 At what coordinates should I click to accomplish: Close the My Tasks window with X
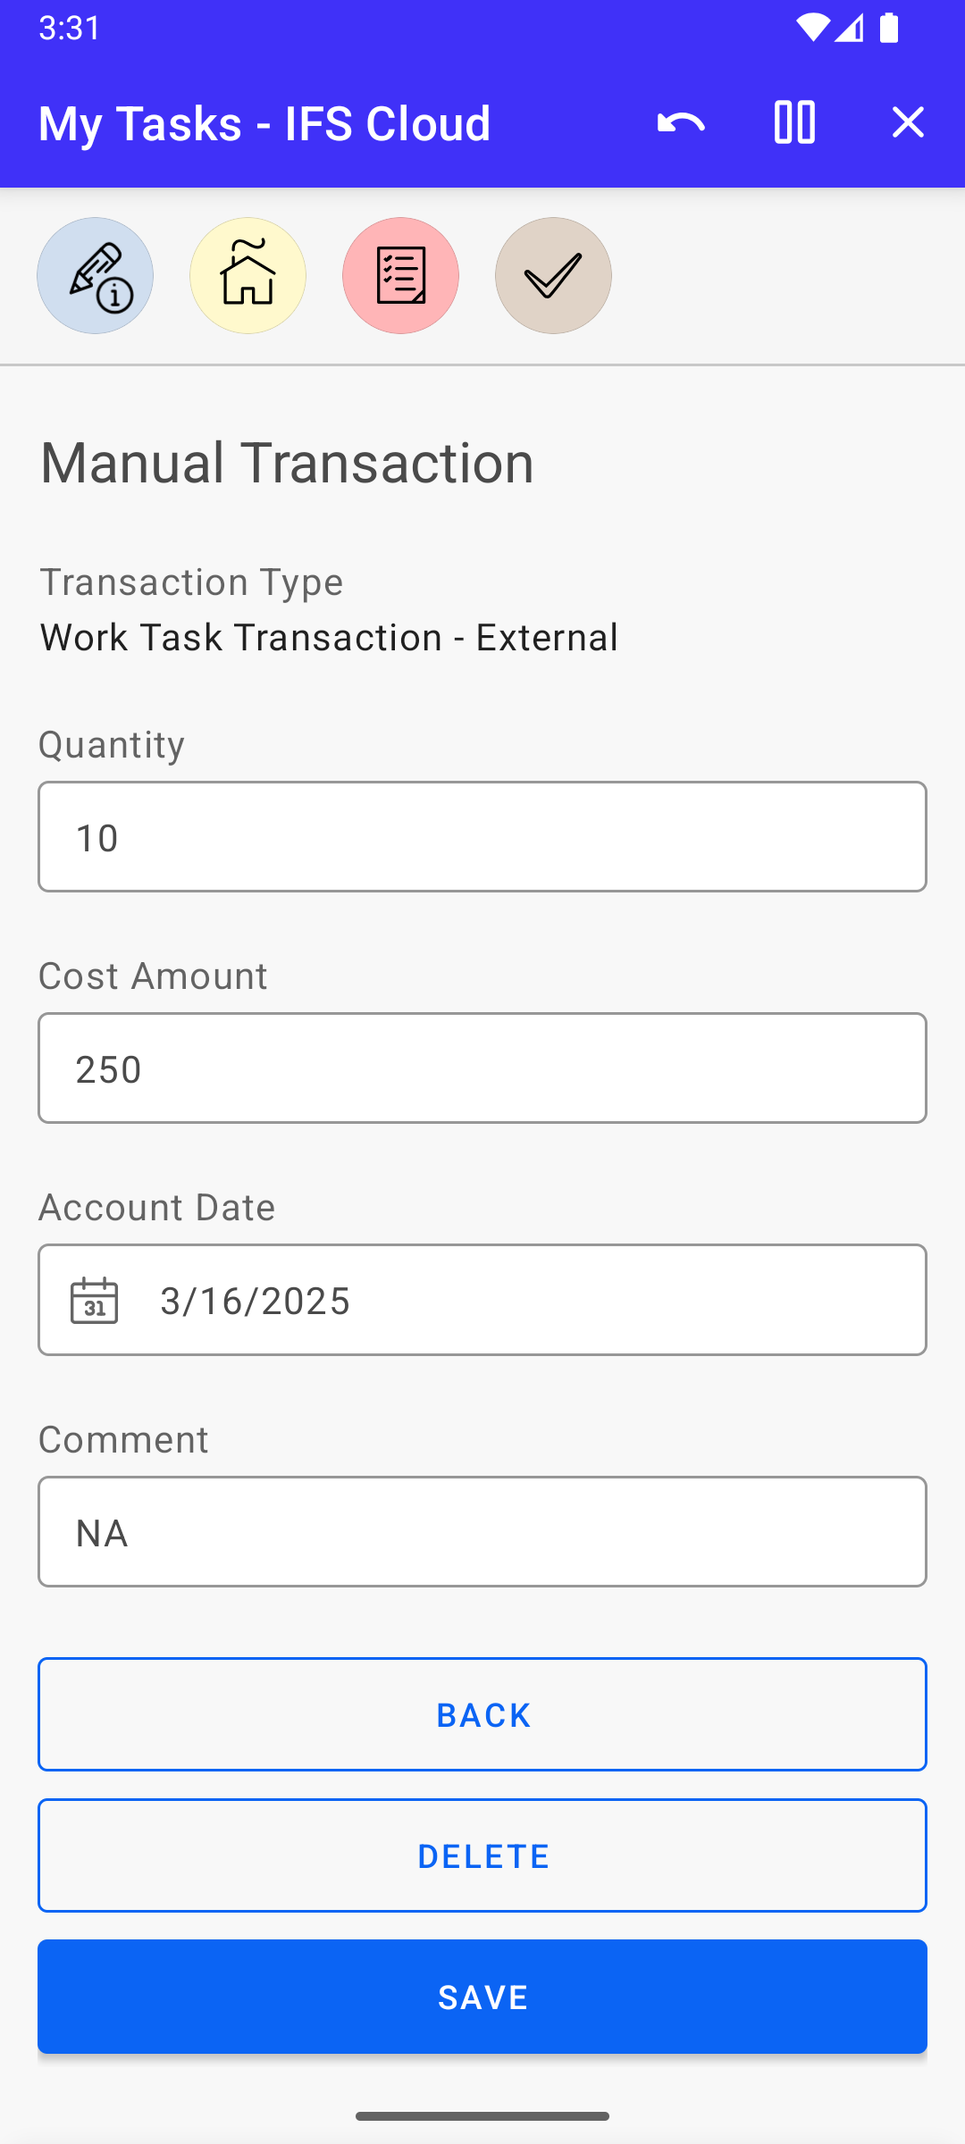click(907, 122)
